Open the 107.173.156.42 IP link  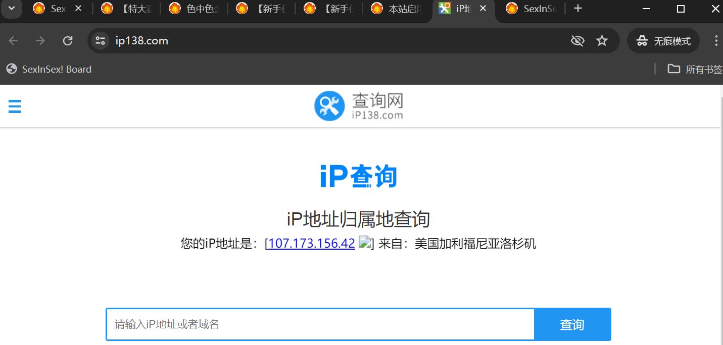tap(311, 244)
